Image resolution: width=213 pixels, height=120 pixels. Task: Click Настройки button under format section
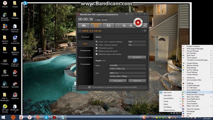pyautogui.click(x=118, y=81)
